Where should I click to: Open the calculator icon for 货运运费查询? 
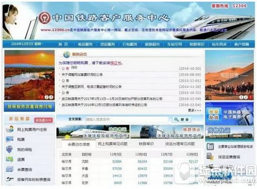tap(210, 157)
